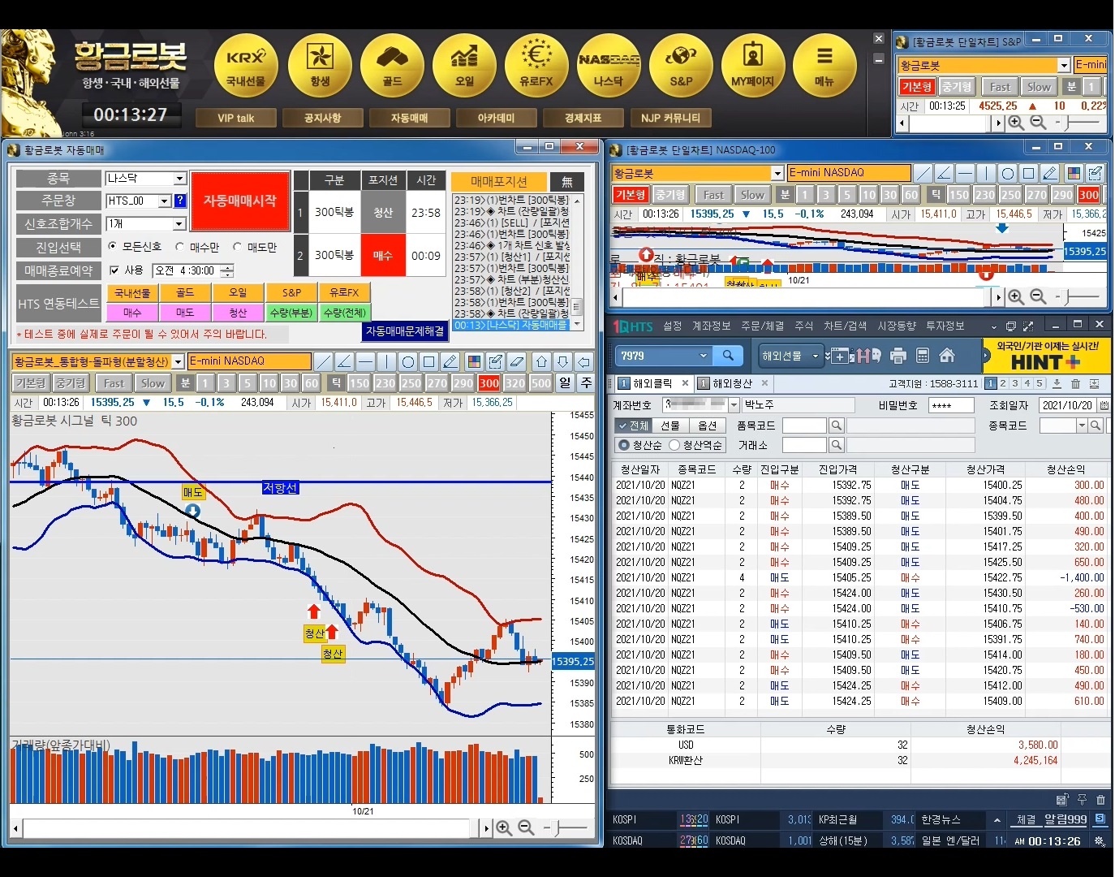Click printer icon in 1Q HTS toolbar
Image resolution: width=1115 pixels, height=877 pixels.
[898, 356]
